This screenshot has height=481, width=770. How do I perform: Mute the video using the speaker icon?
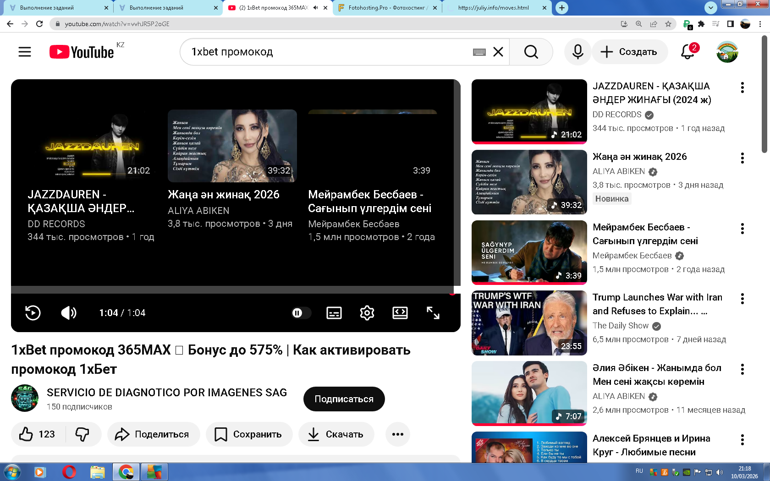[69, 313]
